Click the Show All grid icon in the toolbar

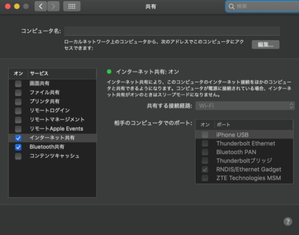click(72, 6)
